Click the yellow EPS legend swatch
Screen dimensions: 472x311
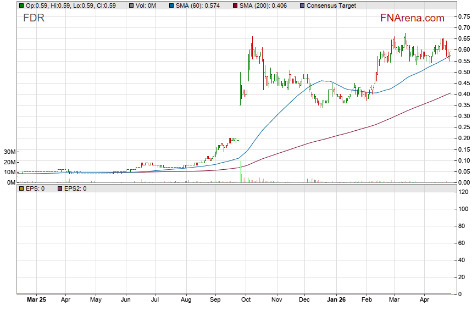pos(21,188)
